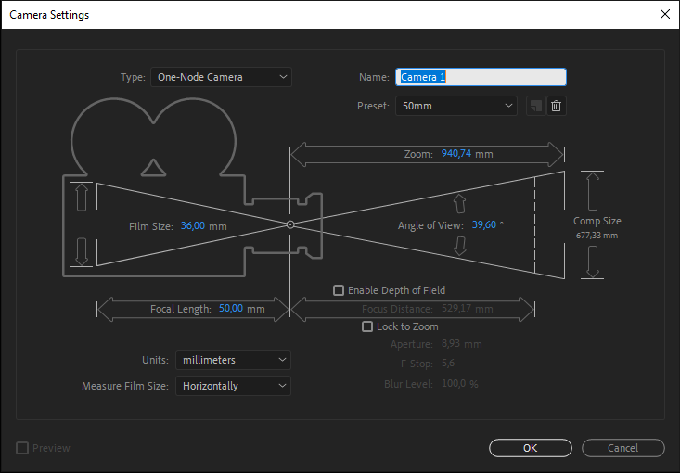Cancel the camera settings dialog

point(622,448)
